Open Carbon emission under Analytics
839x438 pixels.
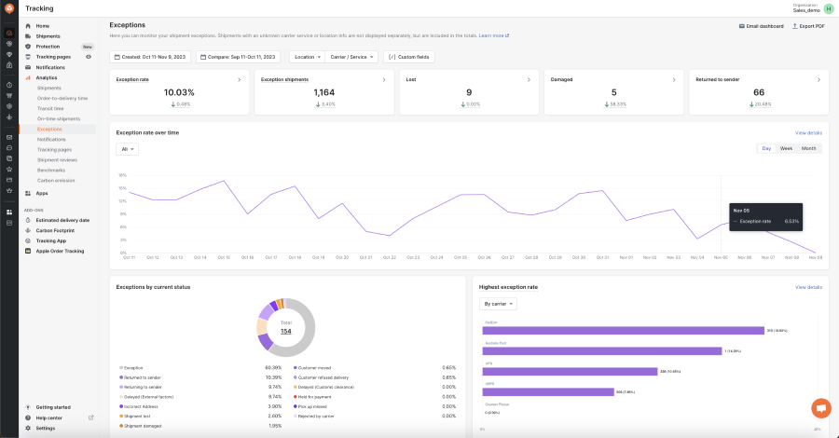(56, 180)
